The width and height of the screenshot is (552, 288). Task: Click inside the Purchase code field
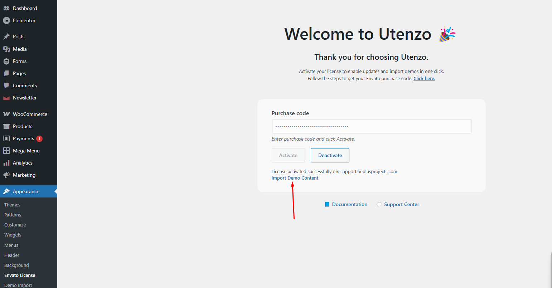[371, 126]
